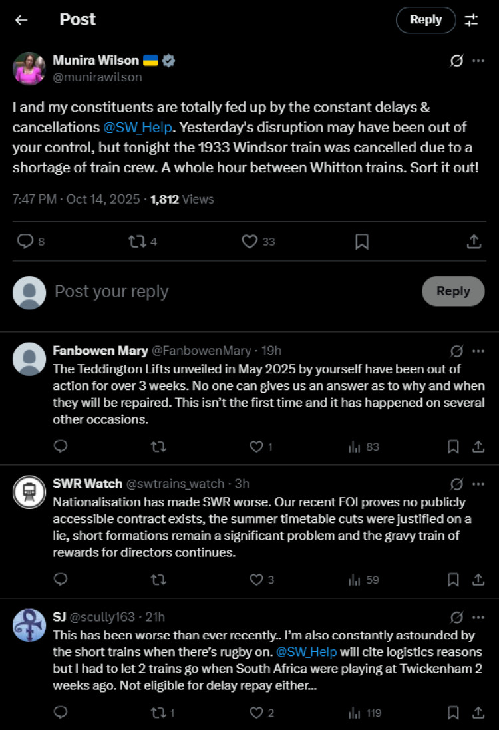Open Munira Wilson's profile picture
The width and height of the screenshot is (499, 730).
point(29,68)
